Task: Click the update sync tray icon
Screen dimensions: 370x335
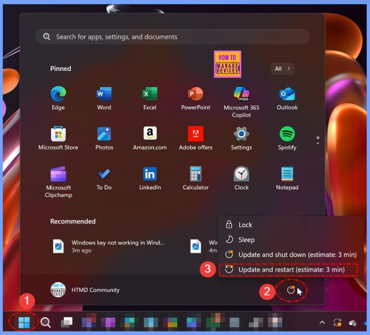Action: point(337,323)
